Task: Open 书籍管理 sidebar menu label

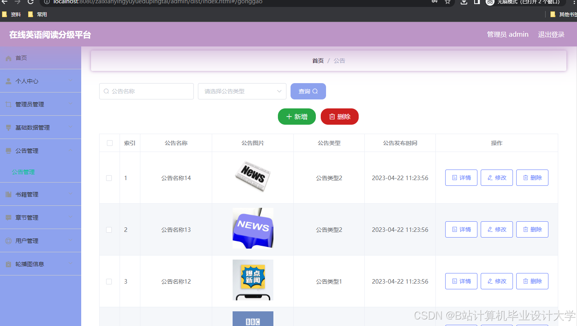Action: coord(27,194)
